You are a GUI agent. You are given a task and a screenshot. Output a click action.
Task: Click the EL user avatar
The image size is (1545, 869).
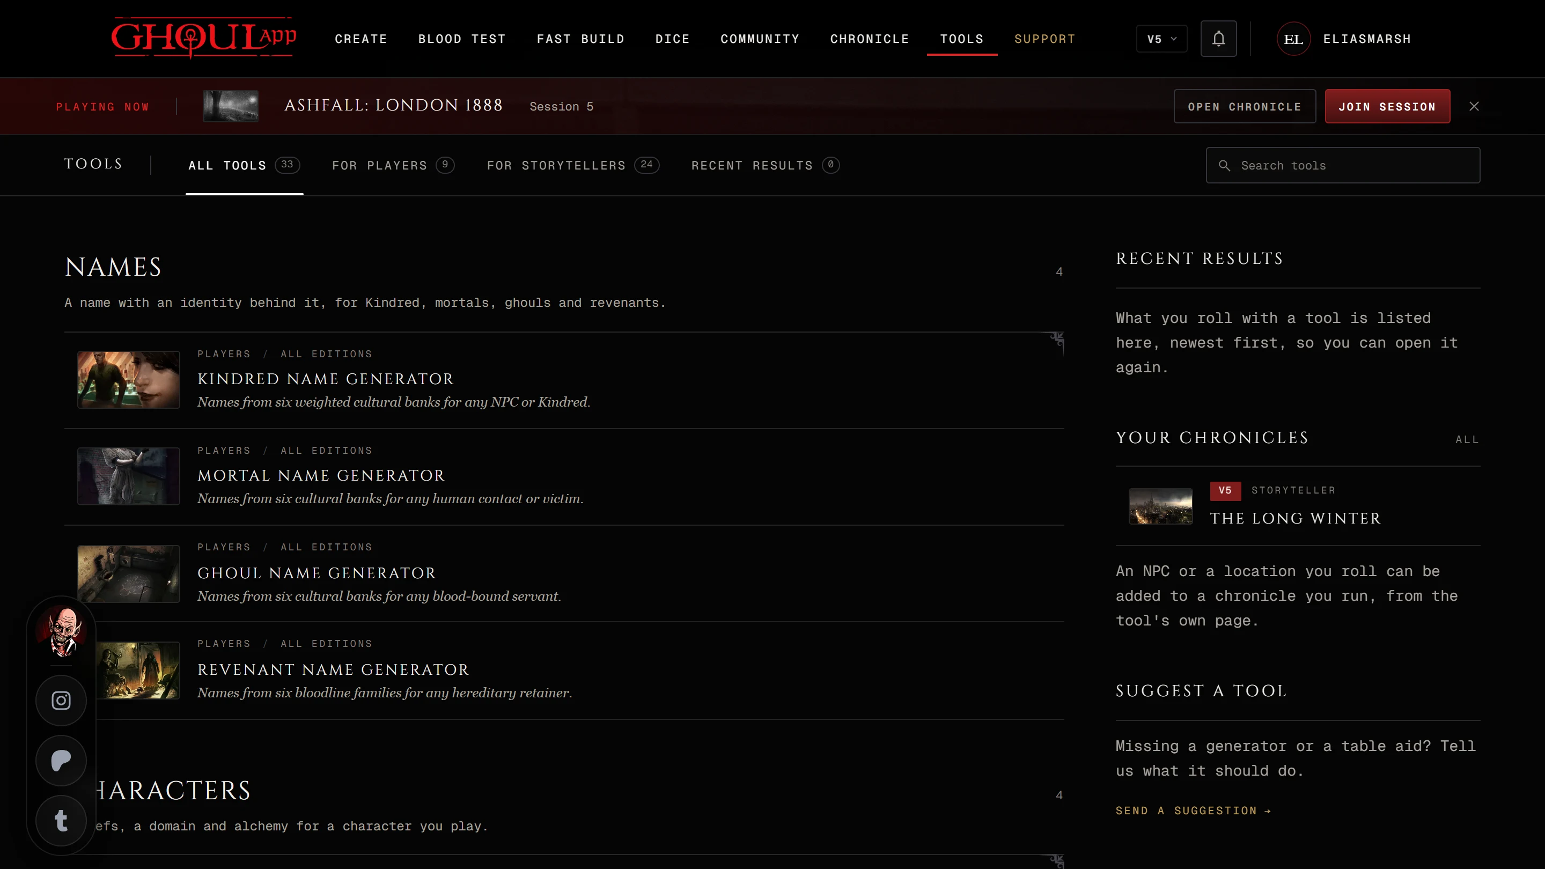(x=1293, y=39)
